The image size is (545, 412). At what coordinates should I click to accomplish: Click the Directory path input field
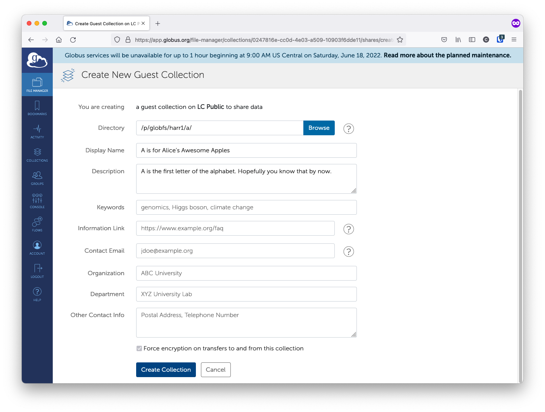coord(220,128)
